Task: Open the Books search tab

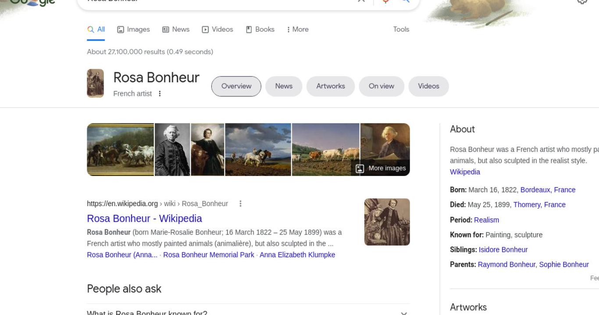Action: 260,29
